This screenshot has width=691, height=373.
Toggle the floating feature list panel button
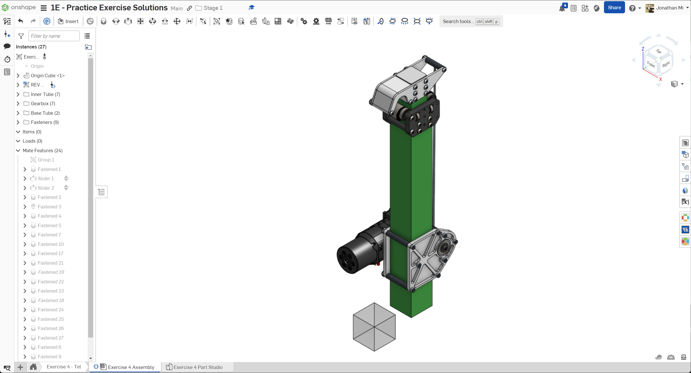click(101, 192)
